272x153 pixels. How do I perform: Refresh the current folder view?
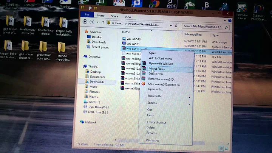coord(176,26)
